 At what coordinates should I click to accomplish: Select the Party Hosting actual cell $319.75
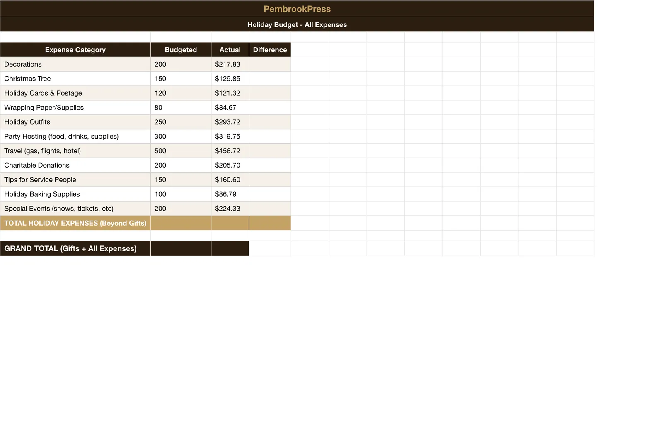(230, 136)
